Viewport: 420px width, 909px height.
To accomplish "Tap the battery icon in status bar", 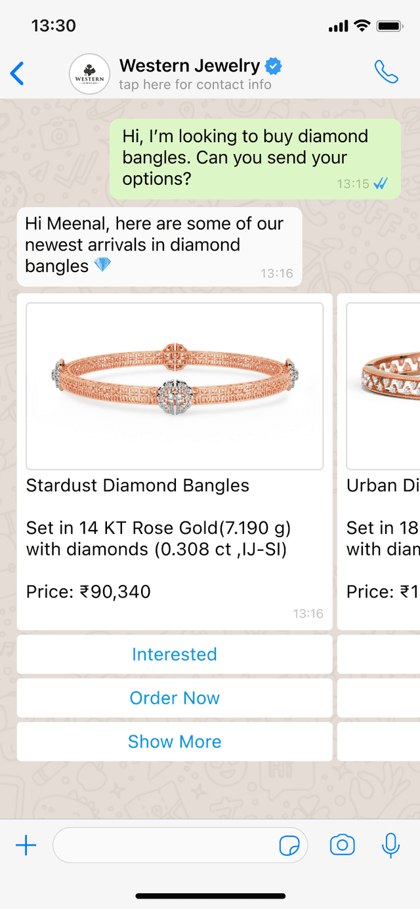I will pos(390,26).
